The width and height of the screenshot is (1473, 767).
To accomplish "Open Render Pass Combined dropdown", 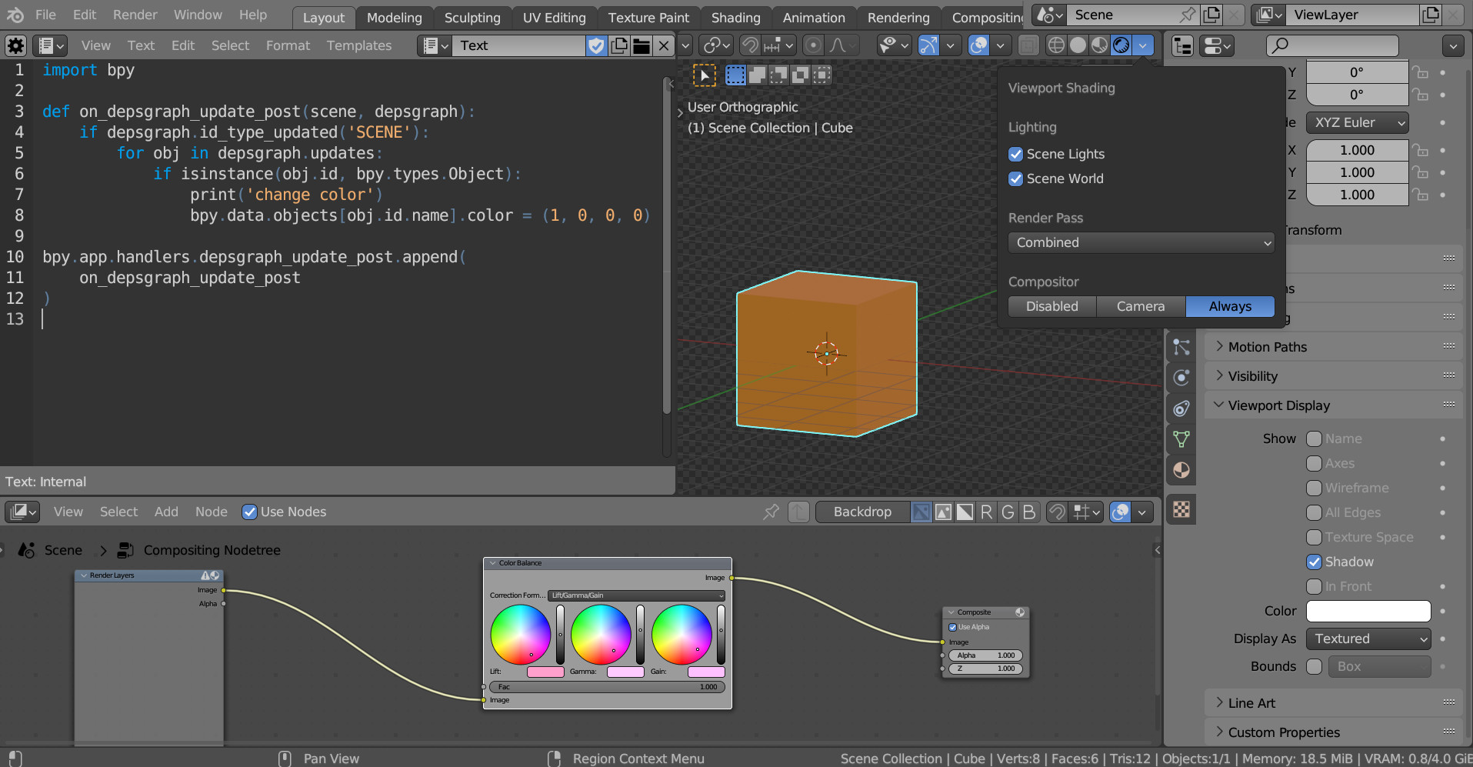I will [x=1141, y=243].
